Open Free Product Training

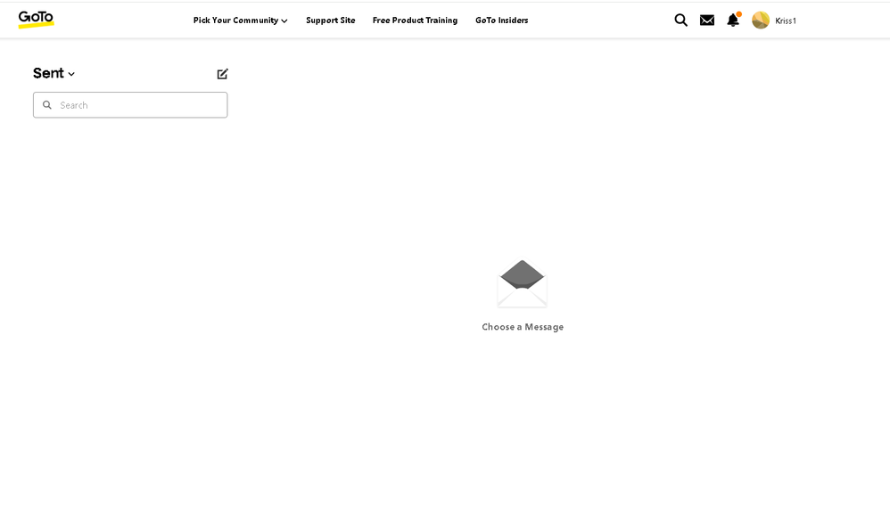coord(415,20)
